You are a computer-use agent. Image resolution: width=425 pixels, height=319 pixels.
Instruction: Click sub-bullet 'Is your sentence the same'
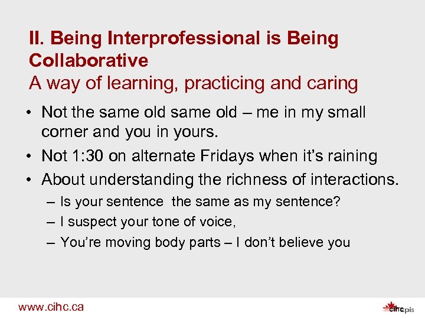200,202
